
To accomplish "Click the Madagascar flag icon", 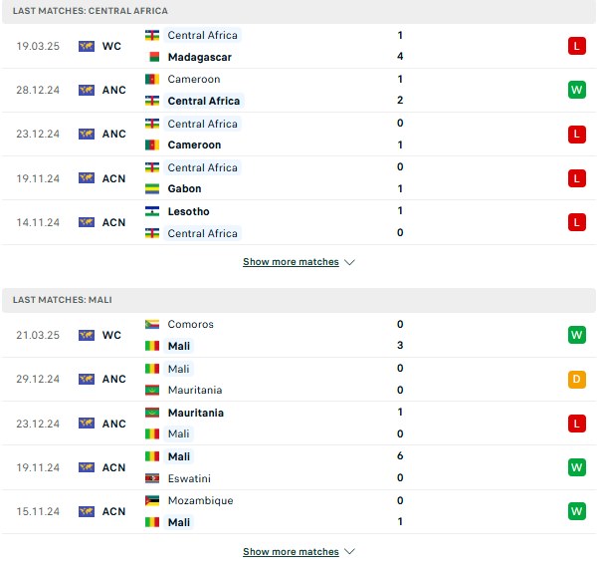I will [x=153, y=57].
